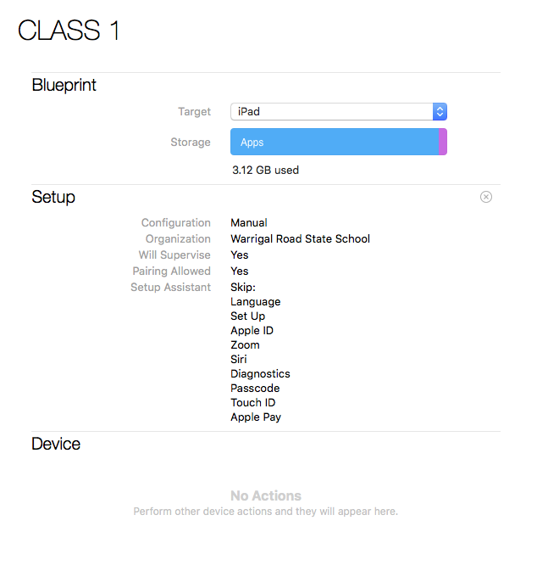Click Diagnostics in the skip list

[x=260, y=374]
